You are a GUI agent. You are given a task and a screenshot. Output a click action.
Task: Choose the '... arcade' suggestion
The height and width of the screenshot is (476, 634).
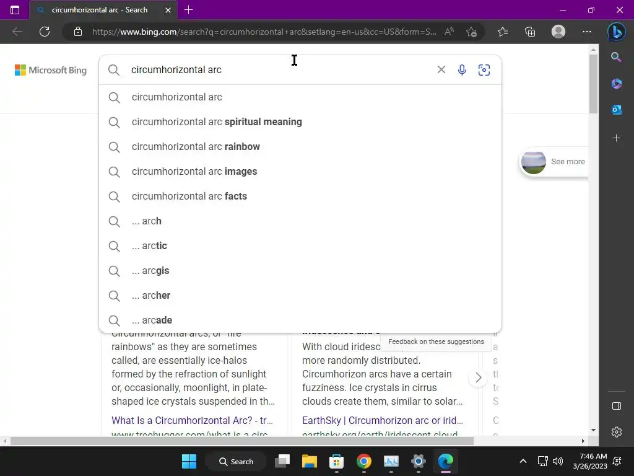coord(300,320)
